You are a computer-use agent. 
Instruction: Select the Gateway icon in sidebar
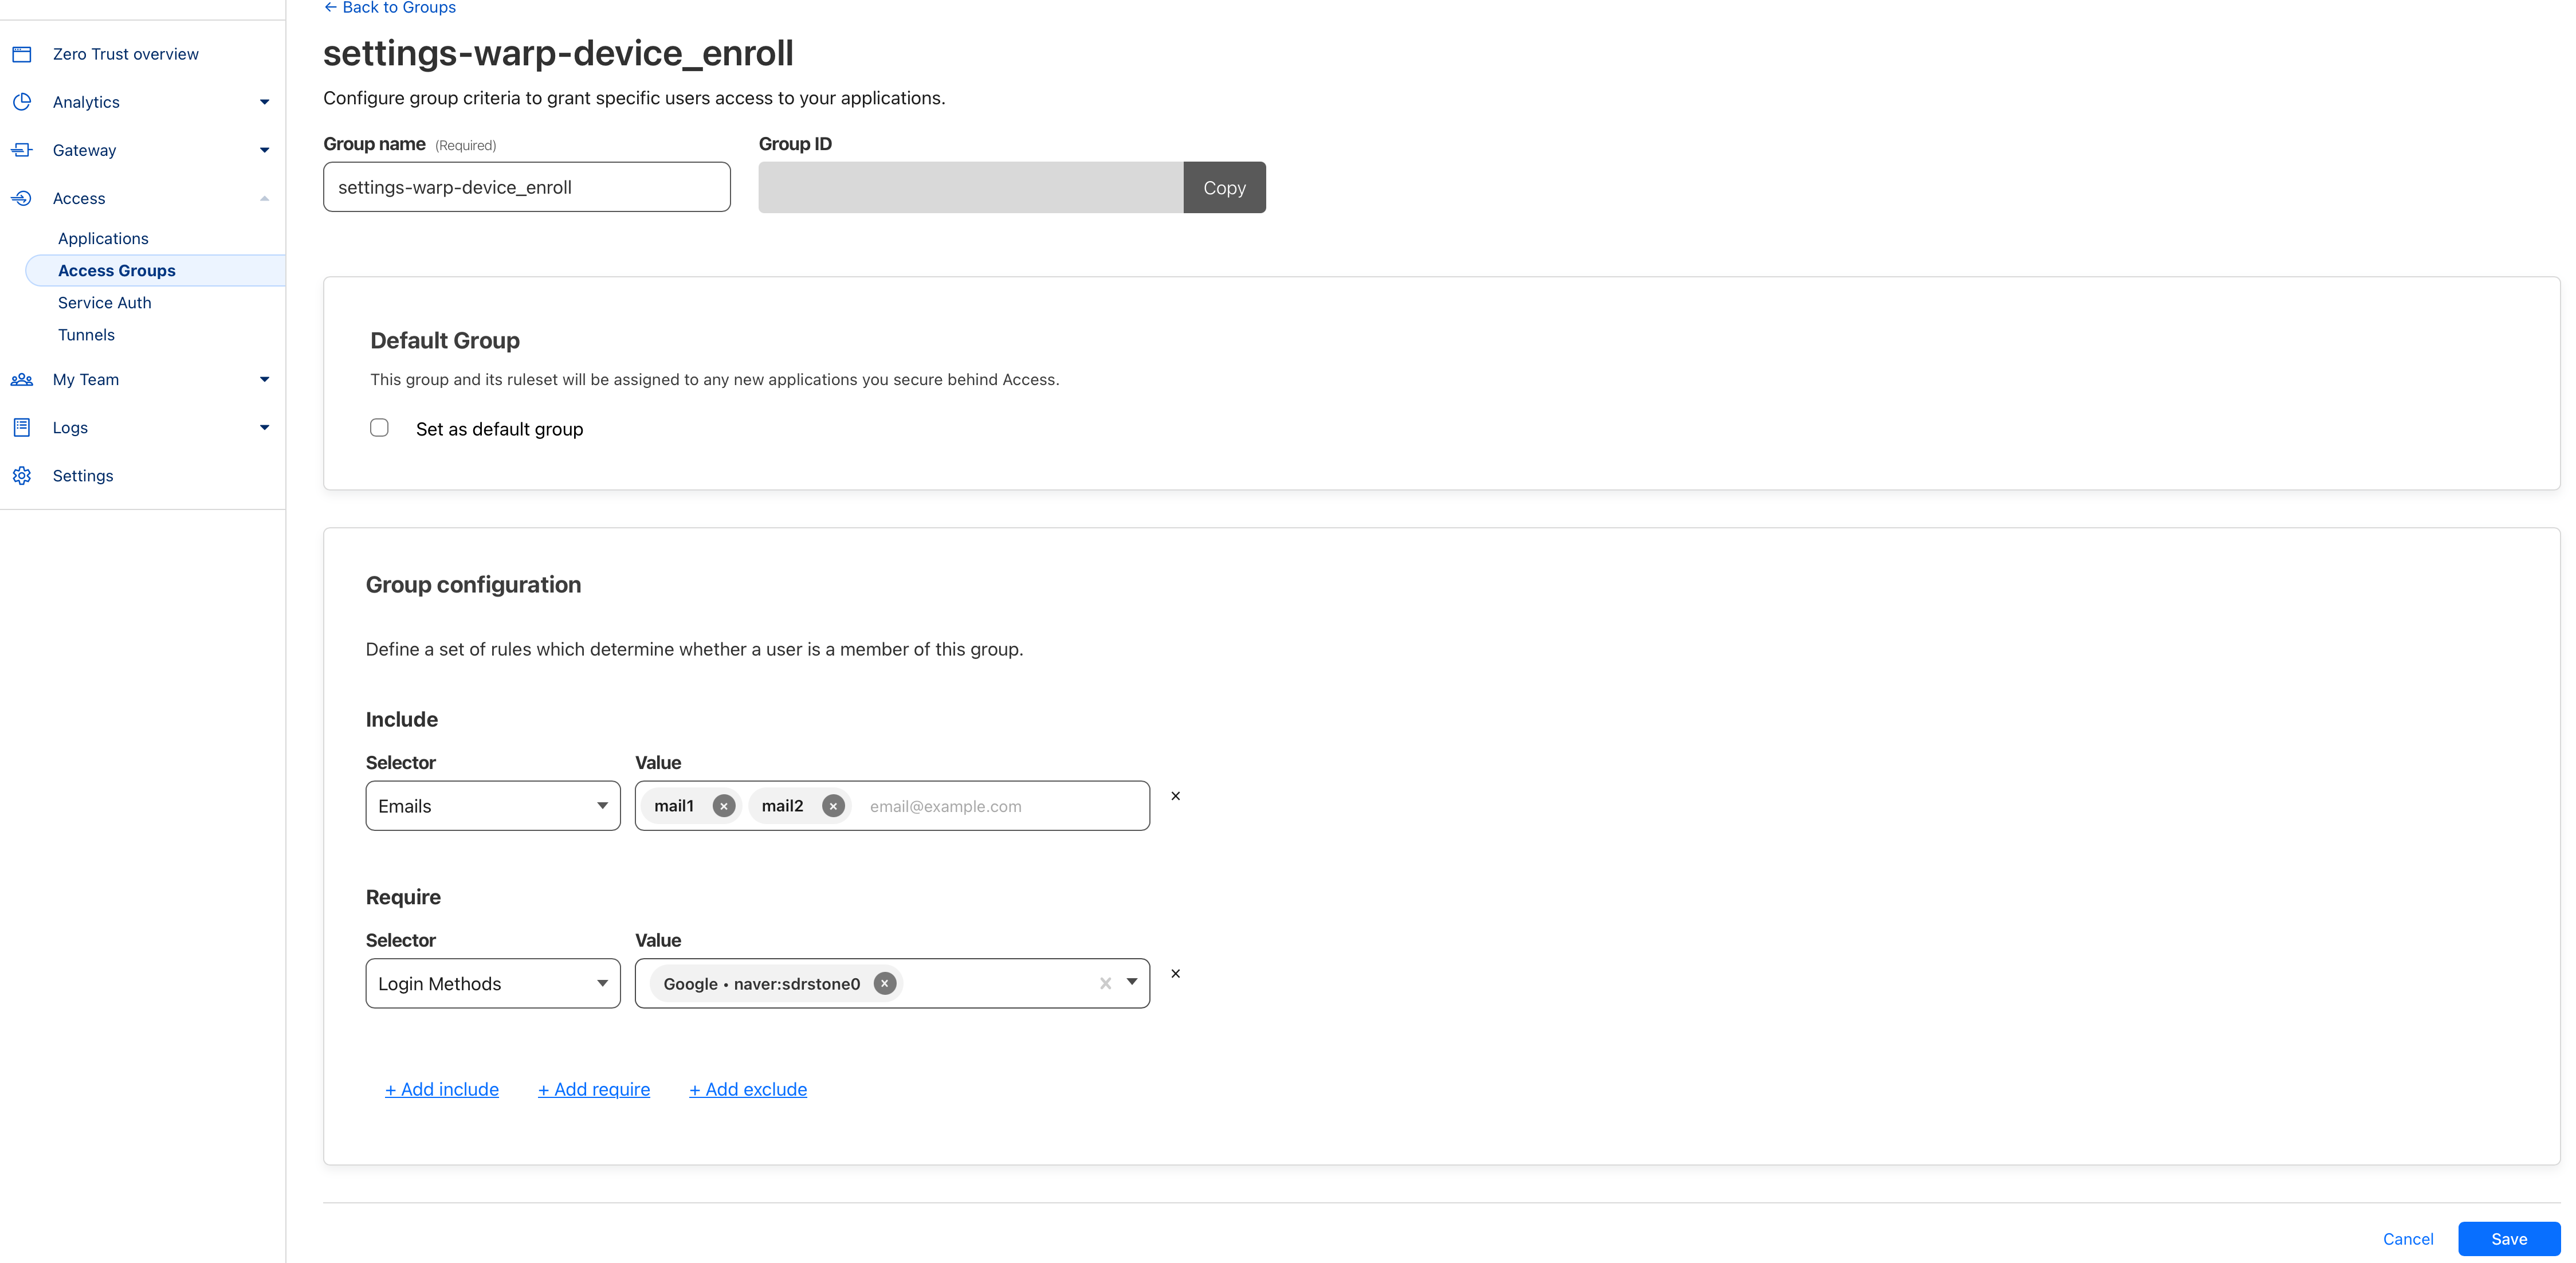[x=22, y=149]
